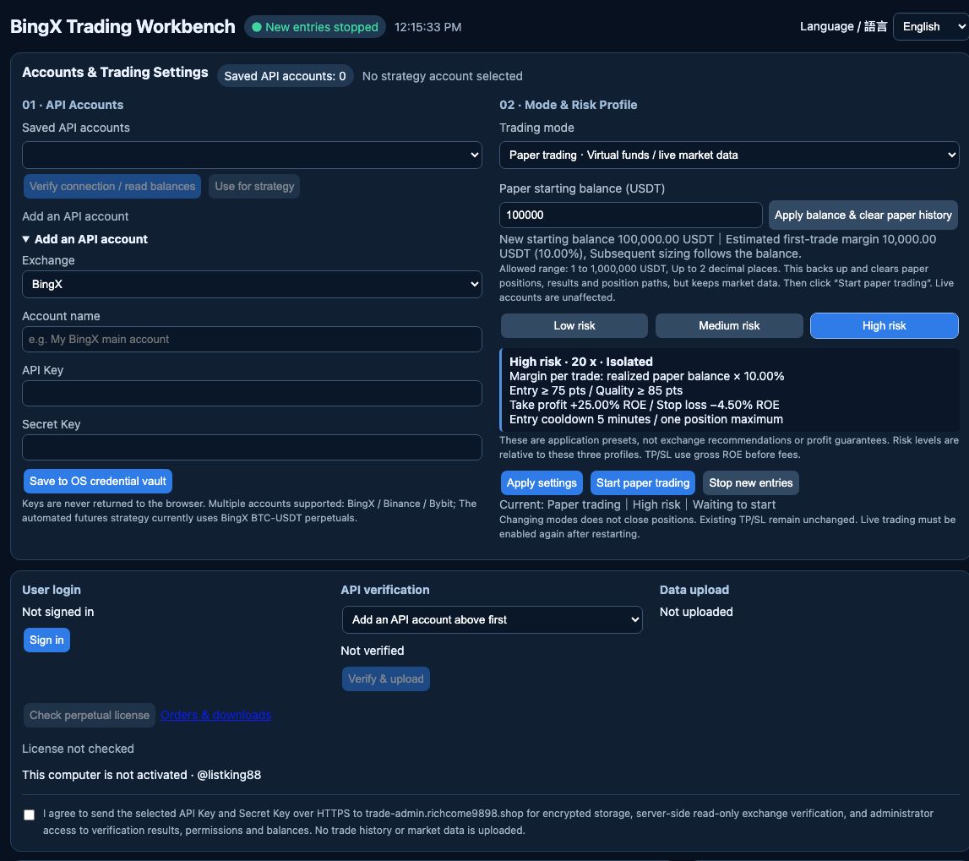Click the Paper starting balance field
969x861 pixels.
(630, 215)
